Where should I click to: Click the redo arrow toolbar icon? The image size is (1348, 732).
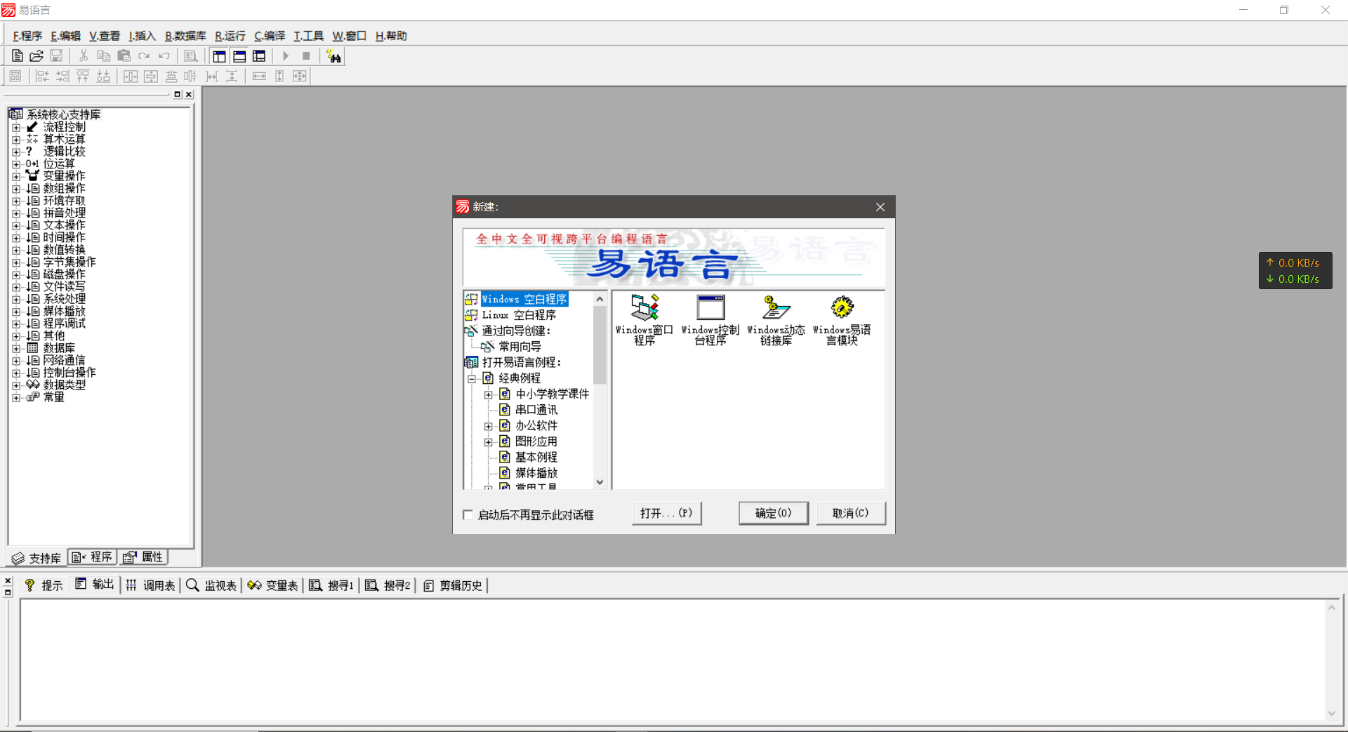(x=144, y=56)
